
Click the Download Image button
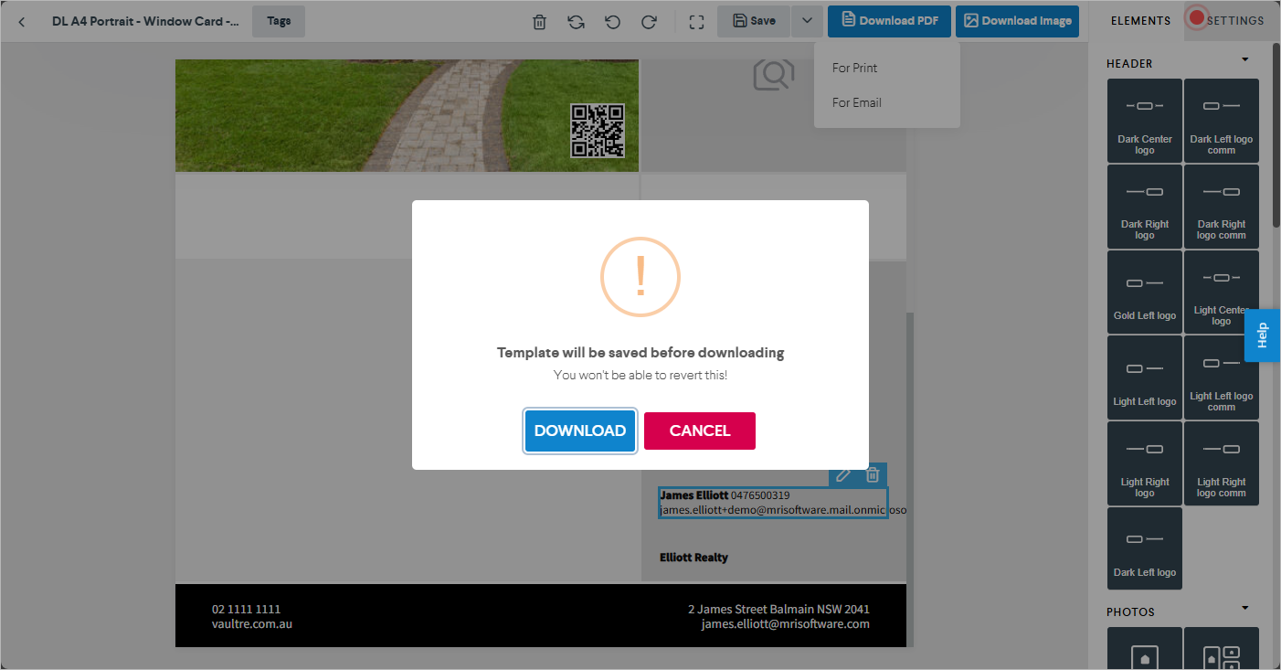[1018, 21]
